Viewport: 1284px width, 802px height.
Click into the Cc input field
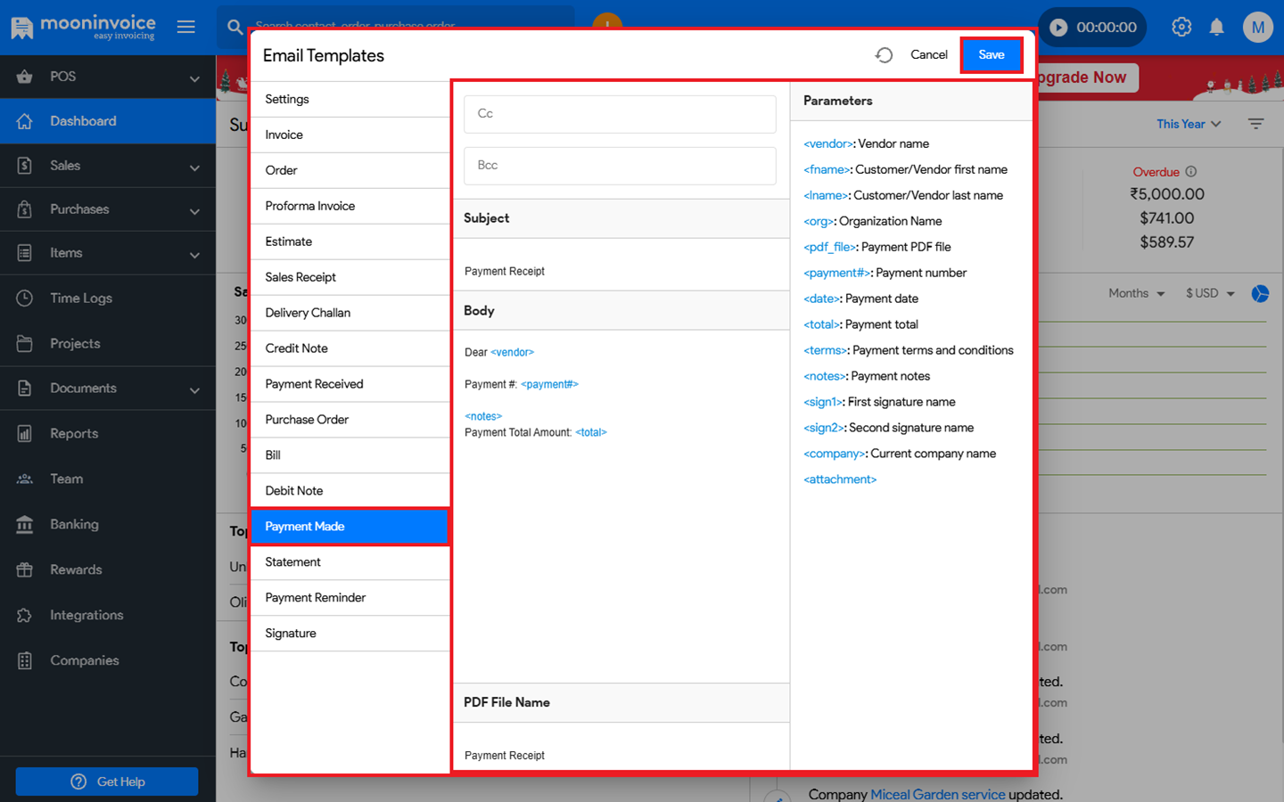pos(620,114)
